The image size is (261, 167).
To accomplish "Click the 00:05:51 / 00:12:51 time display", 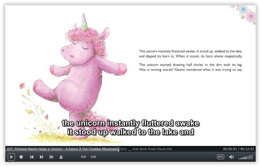I will tap(239, 149).
